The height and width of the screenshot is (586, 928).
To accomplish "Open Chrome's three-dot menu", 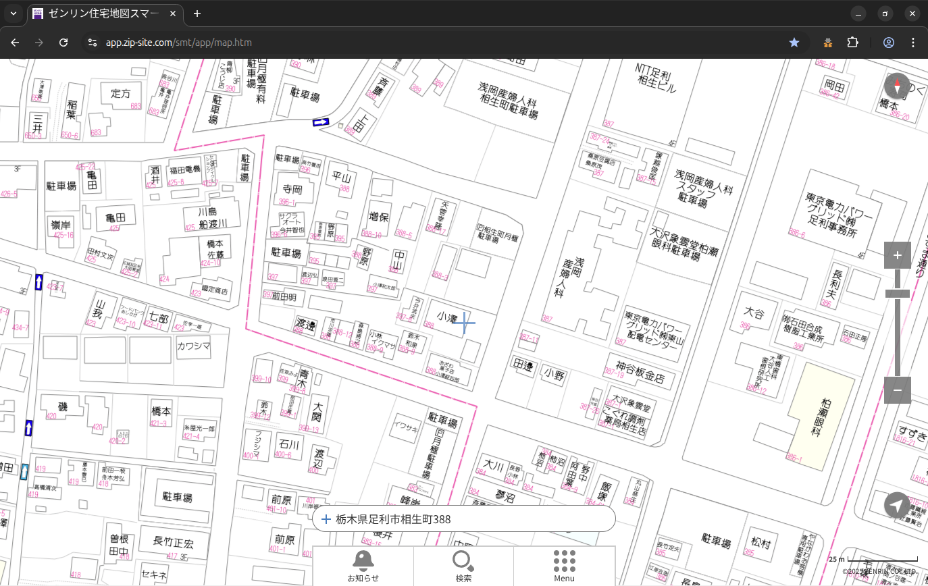I will pos(914,43).
